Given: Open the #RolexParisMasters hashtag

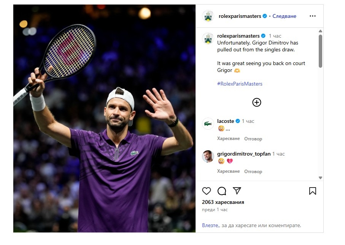Looking at the screenshot, I should coord(240,84).
